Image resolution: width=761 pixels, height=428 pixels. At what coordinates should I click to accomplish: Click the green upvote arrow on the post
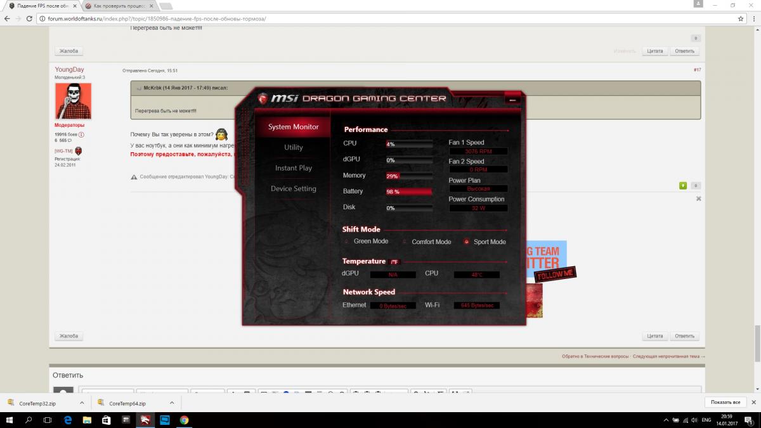click(x=683, y=186)
